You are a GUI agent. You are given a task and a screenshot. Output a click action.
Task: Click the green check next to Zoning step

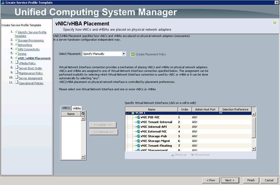coord(16,53)
